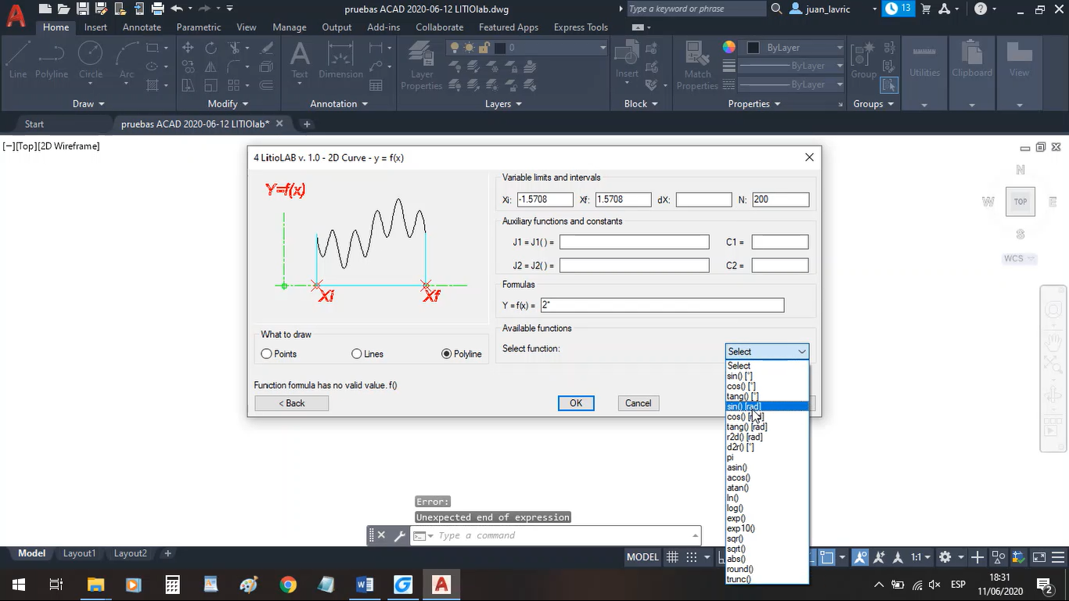Expand the Modify panel dropdown
The height and width of the screenshot is (601, 1069).
tap(228, 104)
